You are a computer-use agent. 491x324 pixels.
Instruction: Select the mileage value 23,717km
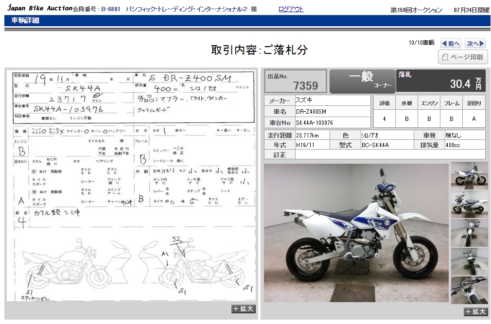coord(307,136)
